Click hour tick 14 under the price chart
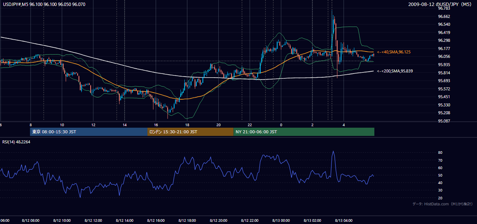 [125, 125]
